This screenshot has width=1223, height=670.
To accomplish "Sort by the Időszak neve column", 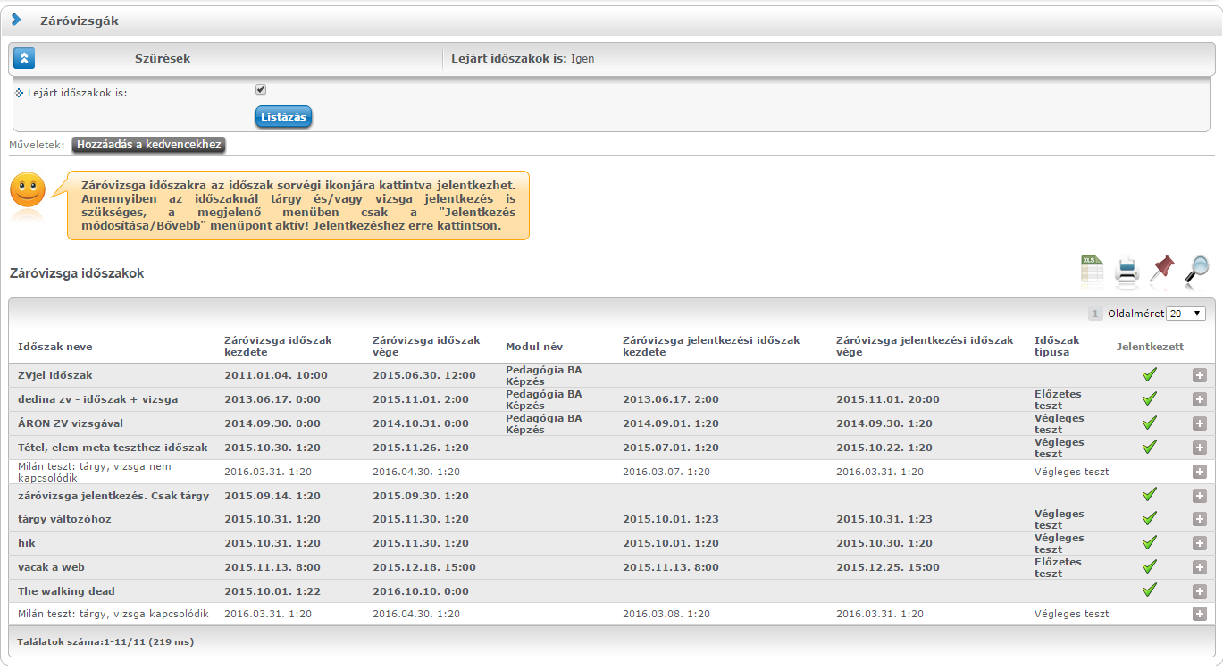I will coord(54,347).
